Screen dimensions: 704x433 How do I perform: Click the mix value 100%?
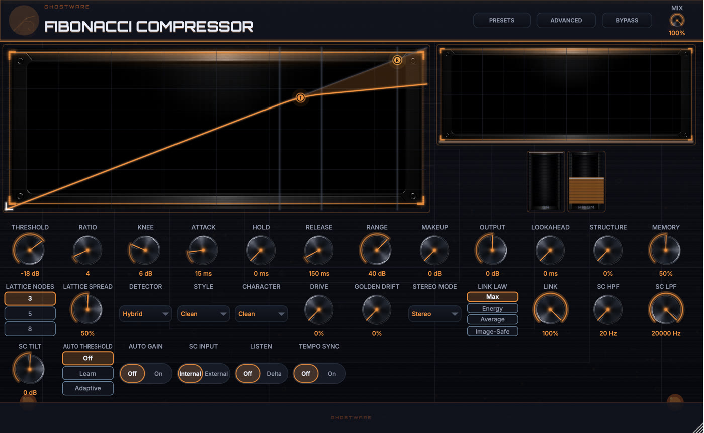coord(677,33)
